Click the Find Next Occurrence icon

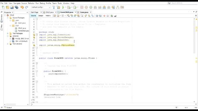click(75, 16)
